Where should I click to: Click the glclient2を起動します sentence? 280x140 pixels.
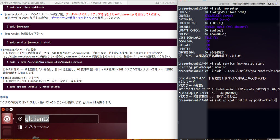(98, 102)
